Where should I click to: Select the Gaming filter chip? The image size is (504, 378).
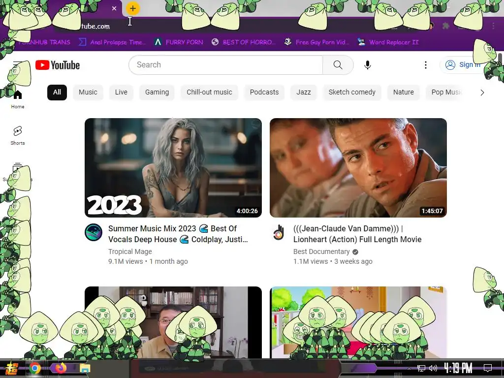point(157,92)
